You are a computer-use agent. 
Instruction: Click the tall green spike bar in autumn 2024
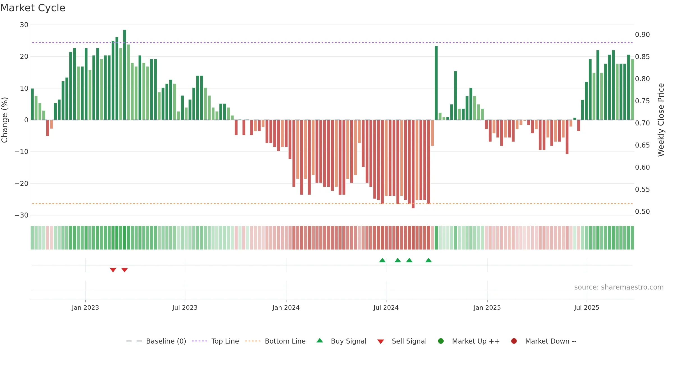click(436, 83)
